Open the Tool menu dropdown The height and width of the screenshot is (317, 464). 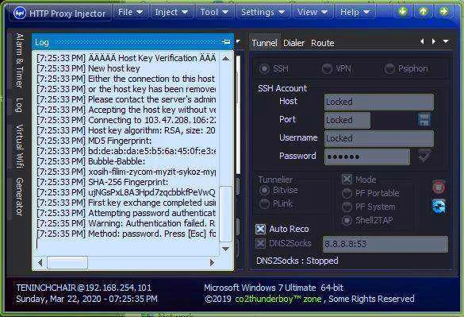click(x=214, y=12)
